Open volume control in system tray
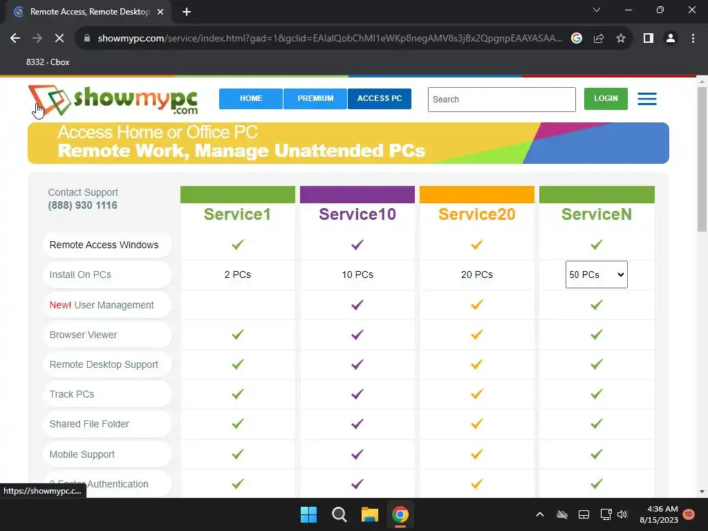Viewport: 708px width, 531px height. click(622, 514)
